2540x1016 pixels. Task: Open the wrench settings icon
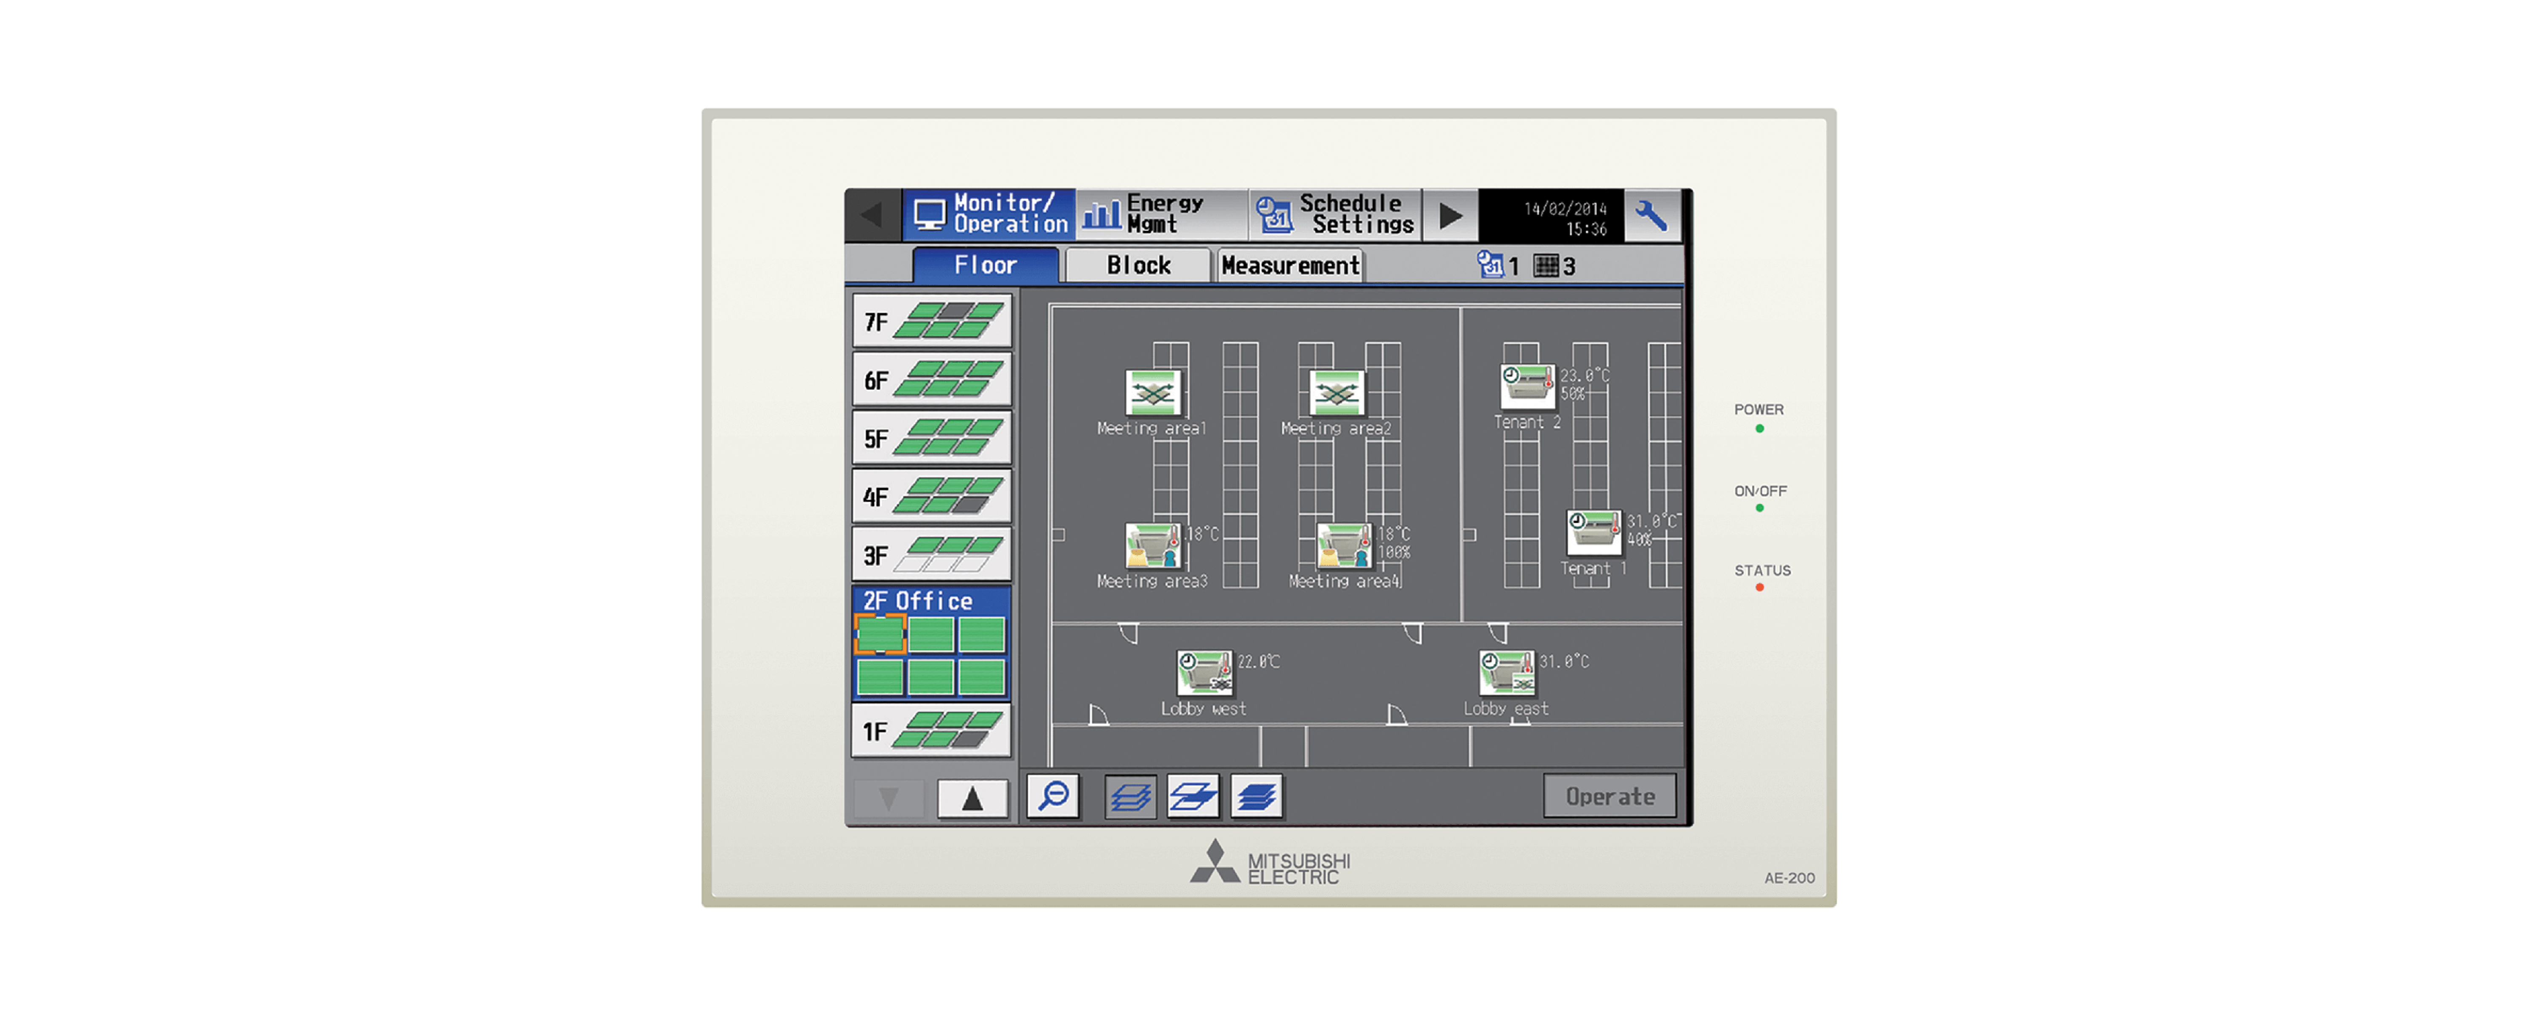click(x=1651, y=215)
